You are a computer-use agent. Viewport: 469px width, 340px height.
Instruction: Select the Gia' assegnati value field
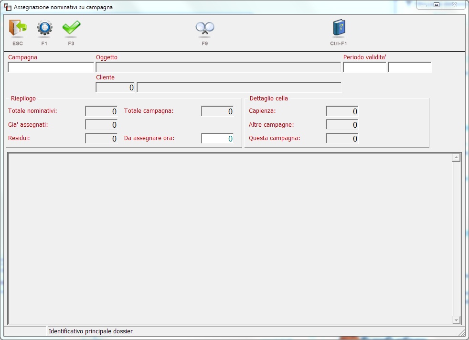pos(101,125)
